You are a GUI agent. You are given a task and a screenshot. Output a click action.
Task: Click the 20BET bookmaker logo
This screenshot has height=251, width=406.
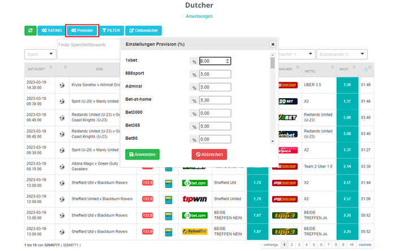(x=288, y=101)
